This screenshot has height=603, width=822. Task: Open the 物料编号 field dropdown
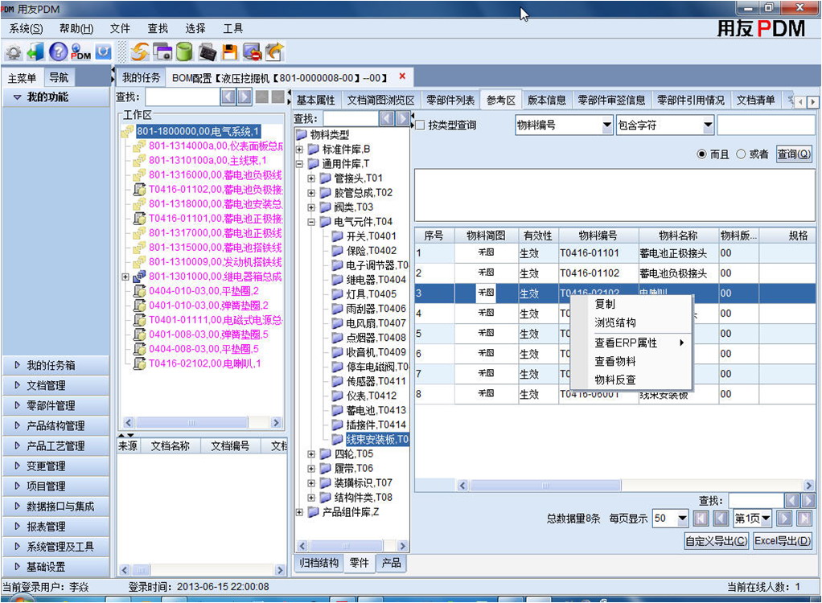click(606, 125)
